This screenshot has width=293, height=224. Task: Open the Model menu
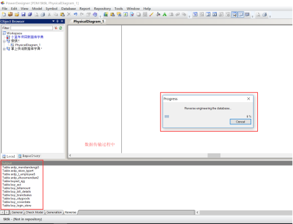click(x=37, y=9)
